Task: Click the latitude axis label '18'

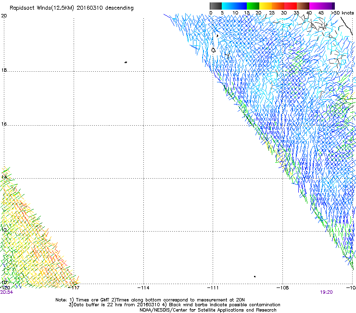Action: coord(4,70)
